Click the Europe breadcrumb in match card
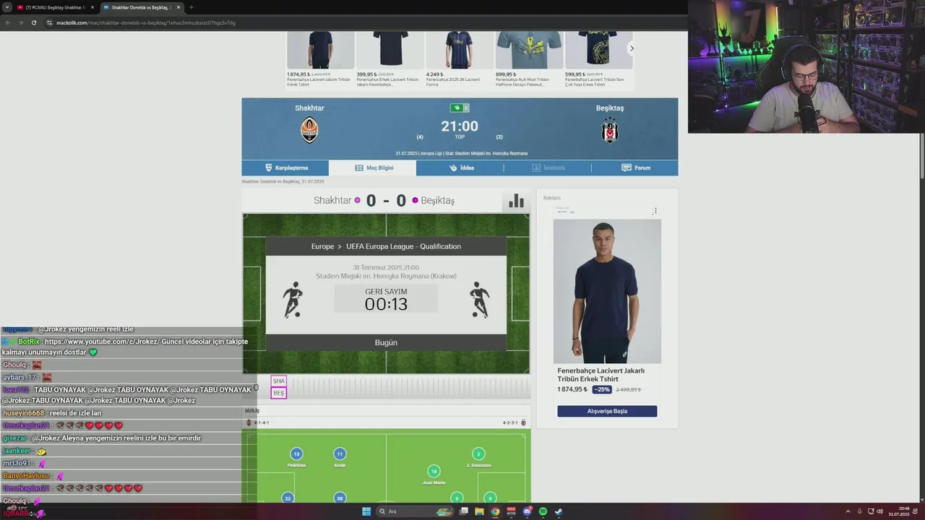This screenshot has height=520, width=925. click(x=322, y=246)
